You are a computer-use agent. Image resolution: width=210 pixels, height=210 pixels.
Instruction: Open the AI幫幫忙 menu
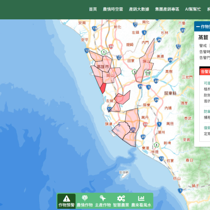point(193,9)
